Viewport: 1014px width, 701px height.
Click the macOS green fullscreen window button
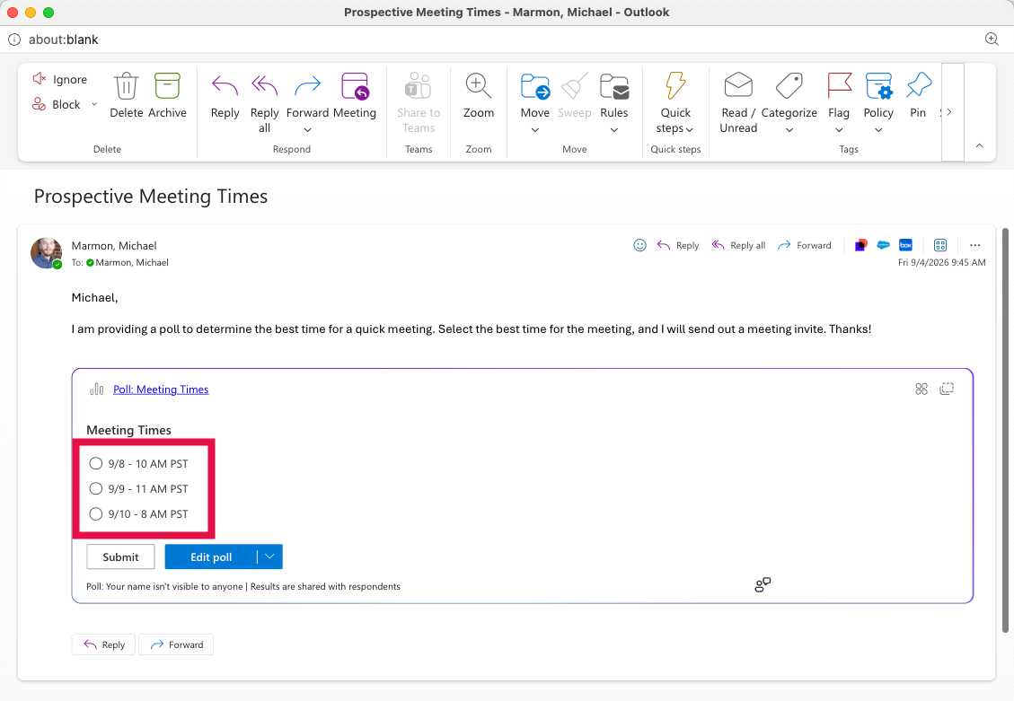pos(48,13)
